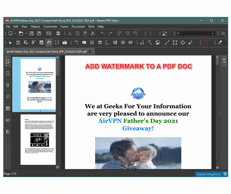Select the page 2 thumbnail
The width and height of the screenshot is (231, 194).
click(38, 140)
